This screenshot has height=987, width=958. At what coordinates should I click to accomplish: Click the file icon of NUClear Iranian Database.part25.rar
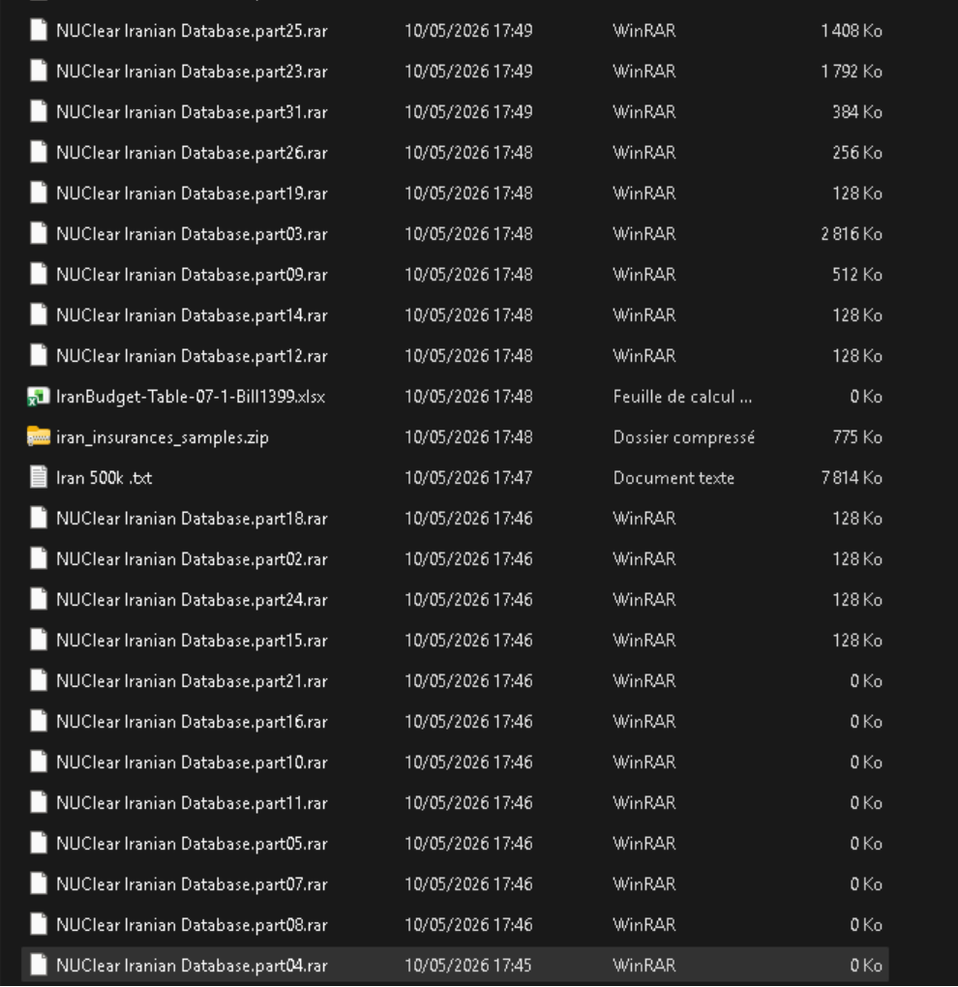[x=39, y=31]
